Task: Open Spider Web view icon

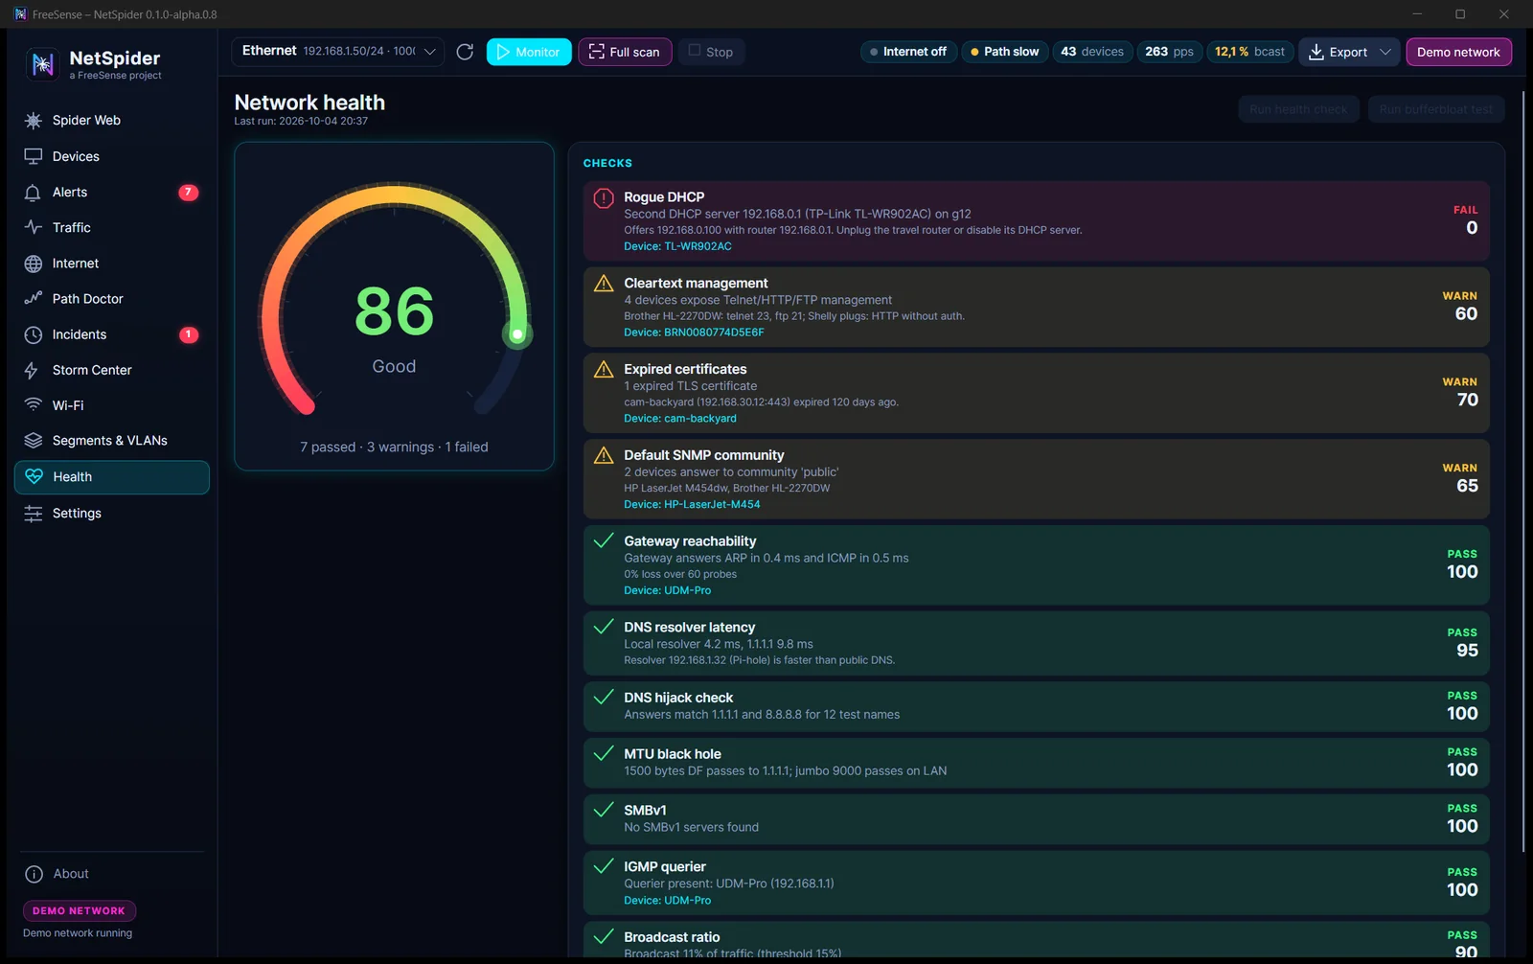Action: coord(34,121)
